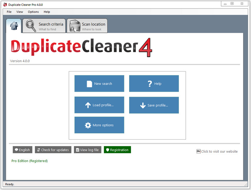Click the Ready. status bar text

point(10,184)
